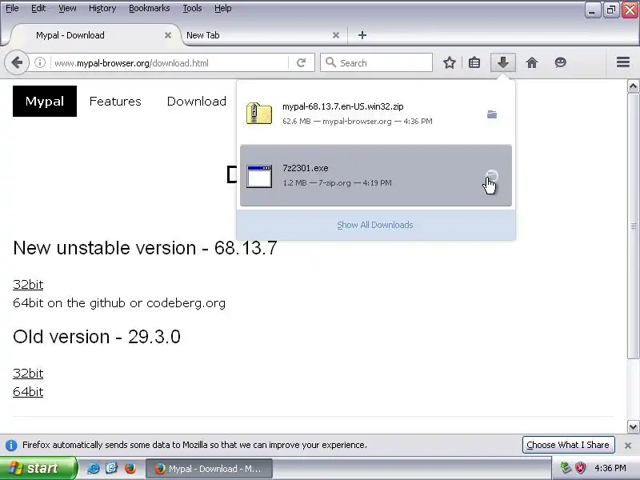This screenshot has height=480, width=640.
Task: Open the Features page link
Action: [x=115, y=102]
